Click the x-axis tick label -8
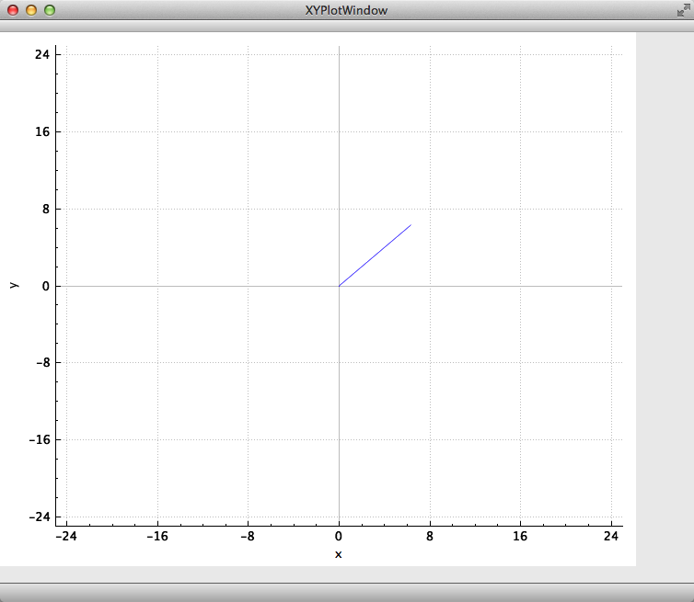This screenshot has width=694, height=602. click(248, 536)
